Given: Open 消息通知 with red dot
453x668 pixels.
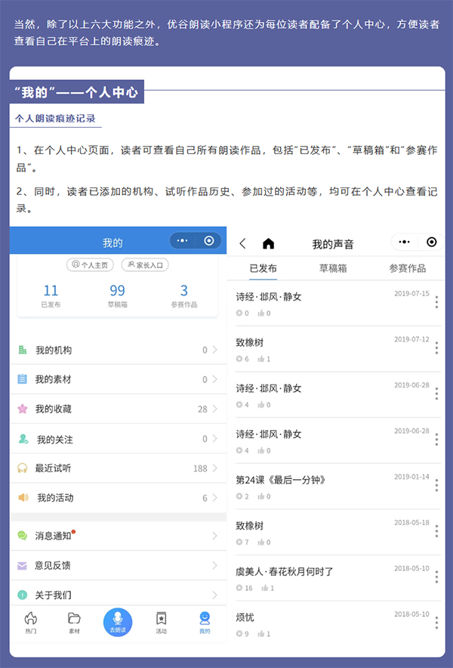Looking at the screenshot, I should tap(53, 536).
